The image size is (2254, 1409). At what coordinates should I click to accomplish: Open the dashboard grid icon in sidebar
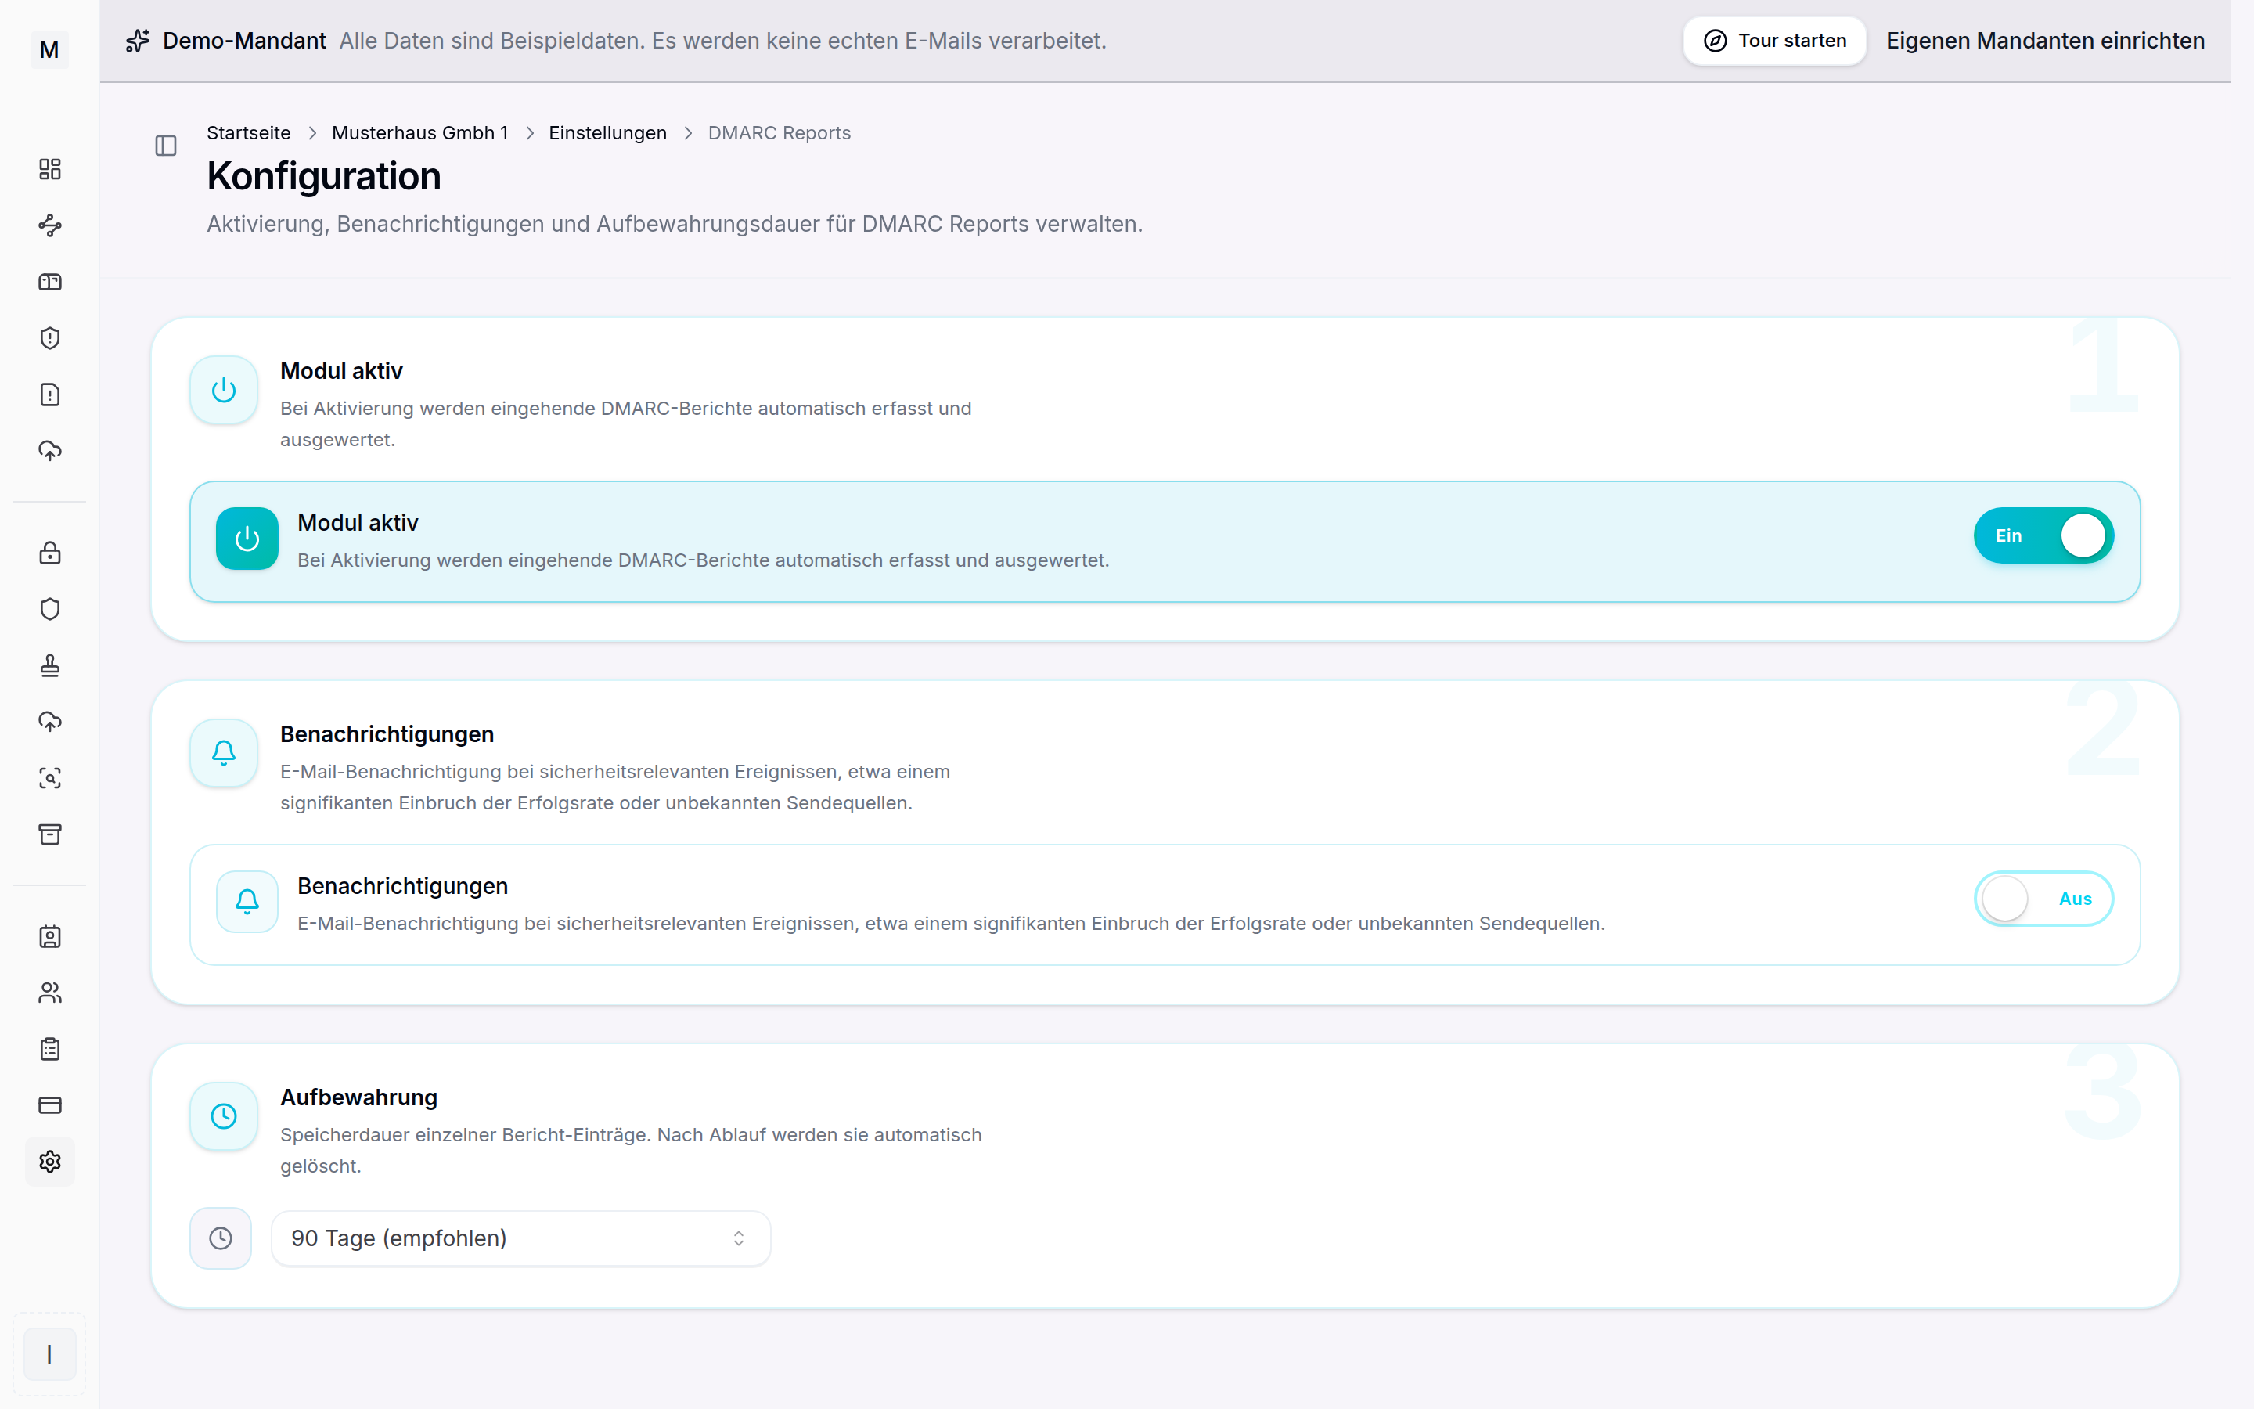click(x=49, y=168)
